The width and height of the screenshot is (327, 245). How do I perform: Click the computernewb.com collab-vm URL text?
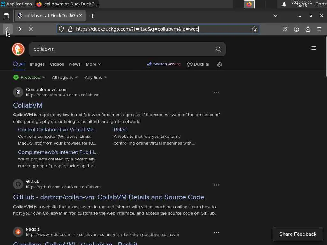(63, 95)
